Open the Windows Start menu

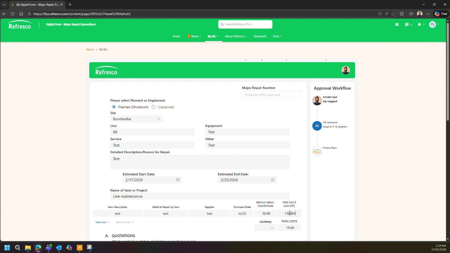7,248
